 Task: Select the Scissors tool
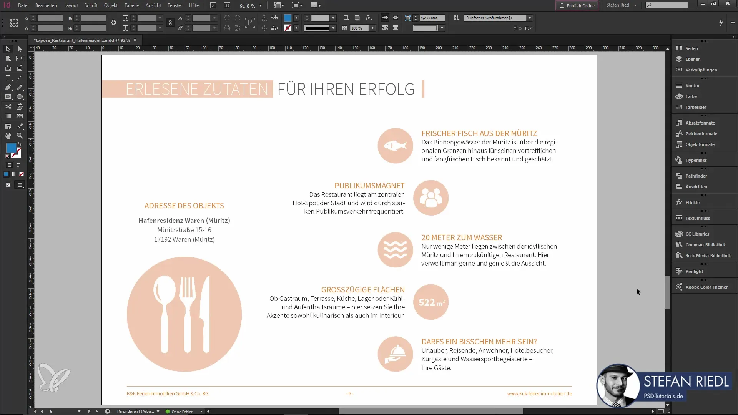[x=8, y=107]
